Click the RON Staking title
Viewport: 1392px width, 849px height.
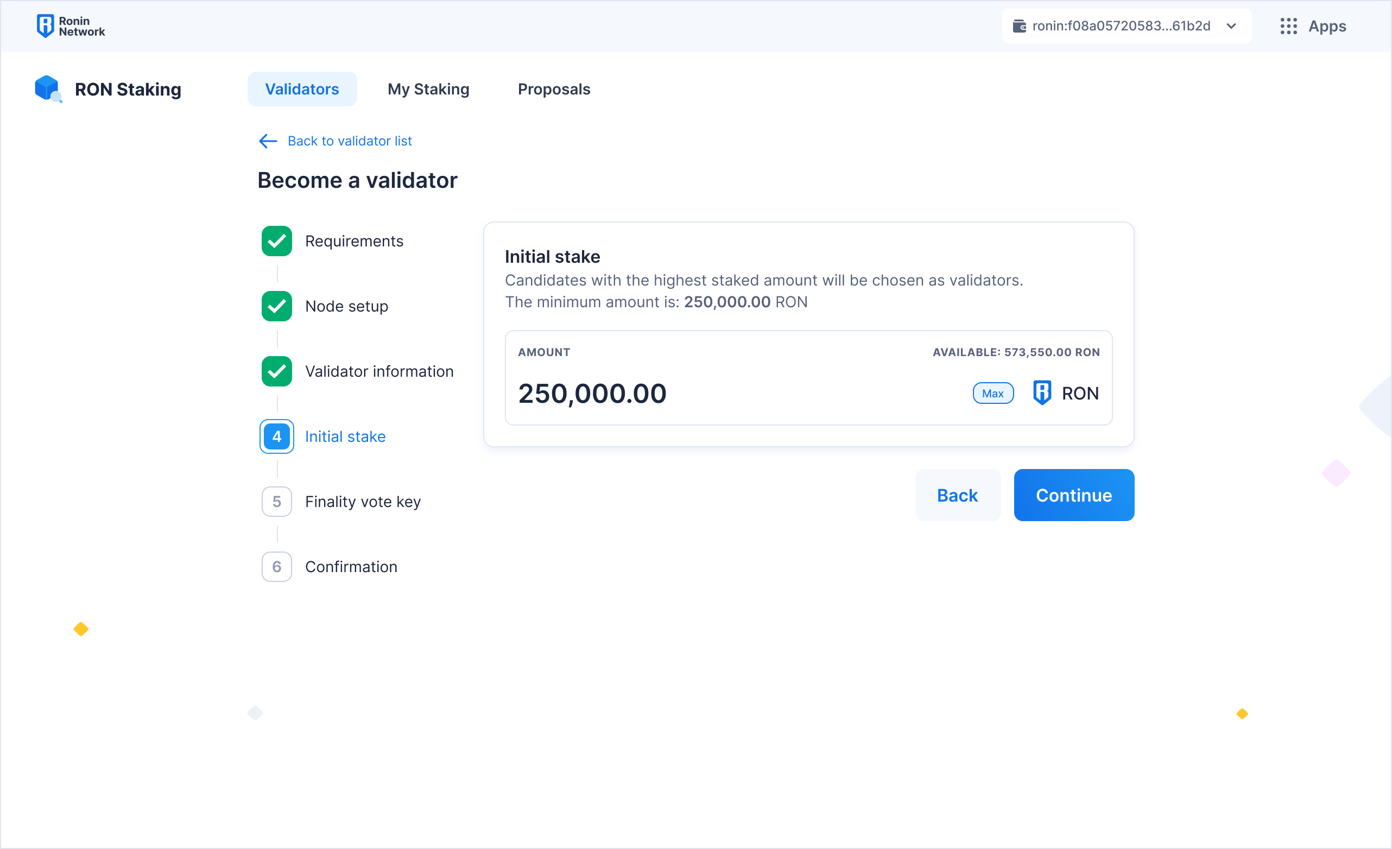click(x=128, y=89)
